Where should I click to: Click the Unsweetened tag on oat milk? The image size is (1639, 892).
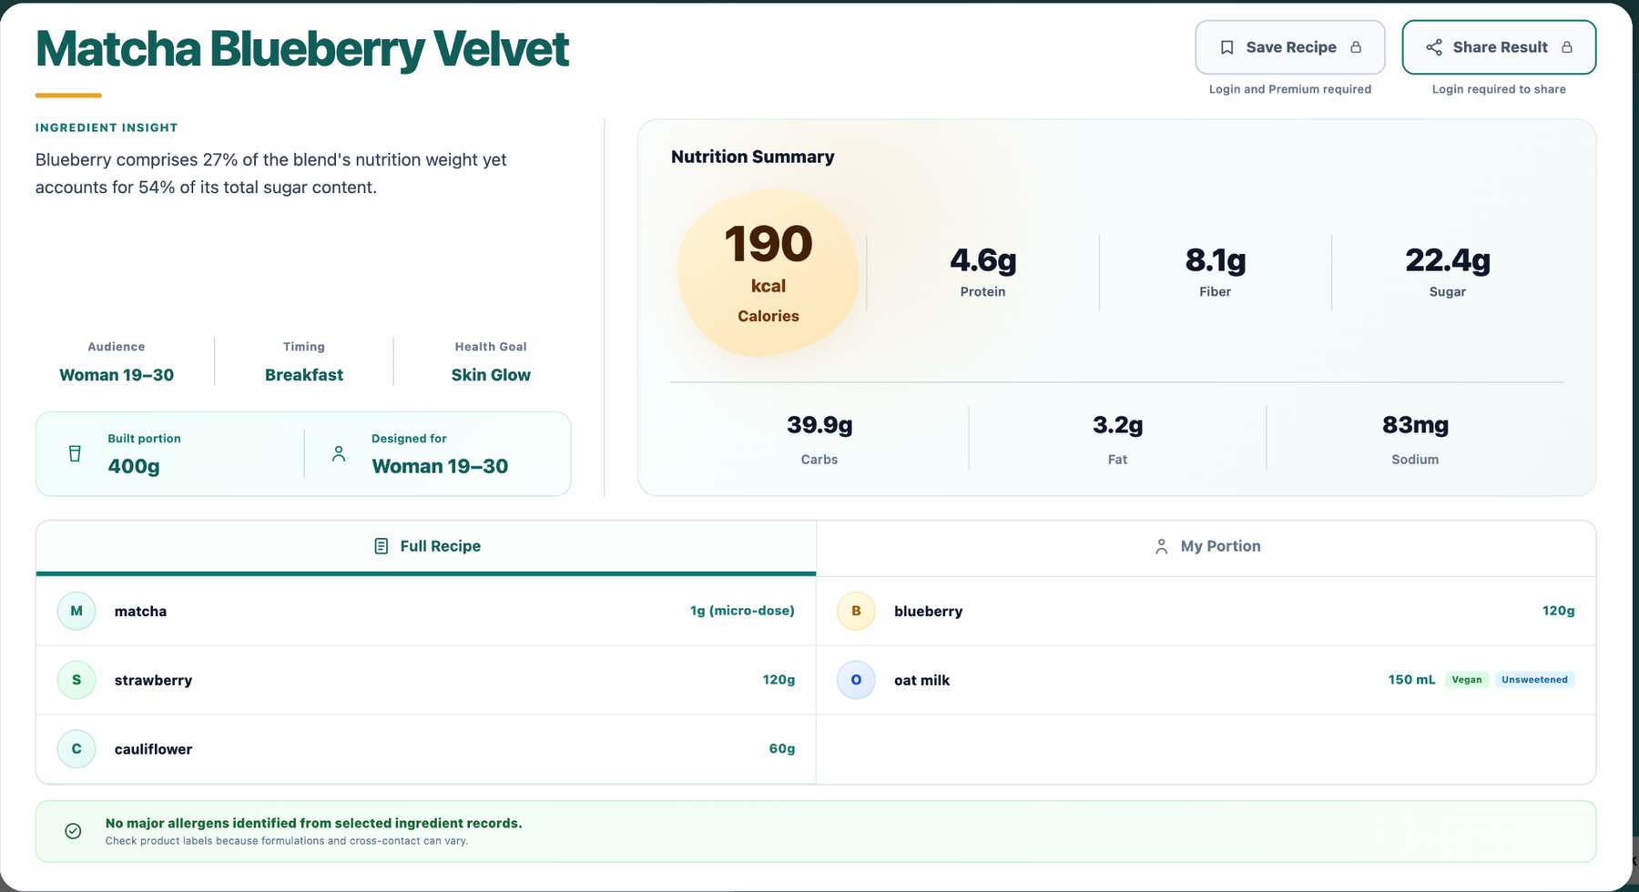pos(1534,680)
